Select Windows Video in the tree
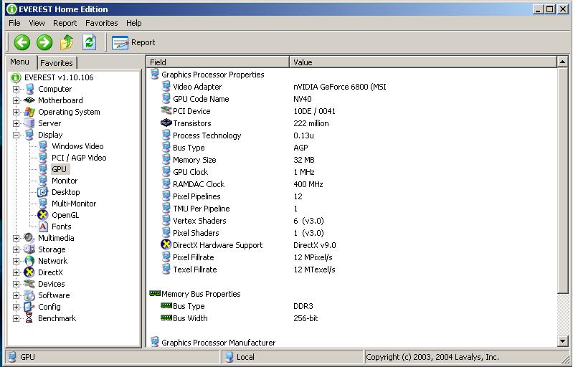 (x=77, y=146)
